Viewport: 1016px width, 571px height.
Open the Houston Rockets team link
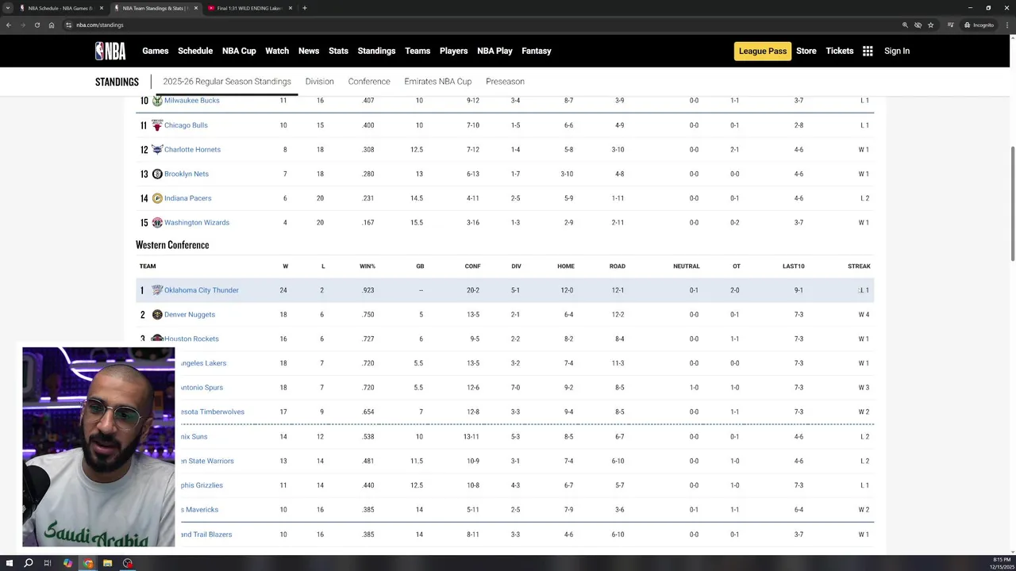pos(191,339)
